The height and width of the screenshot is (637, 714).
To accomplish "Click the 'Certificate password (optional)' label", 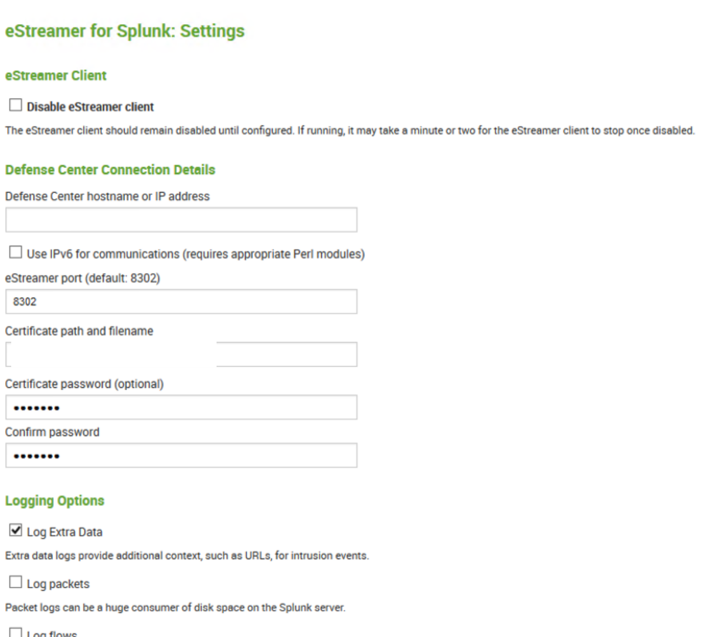I will pyautogui.click(x=84, y=384).
